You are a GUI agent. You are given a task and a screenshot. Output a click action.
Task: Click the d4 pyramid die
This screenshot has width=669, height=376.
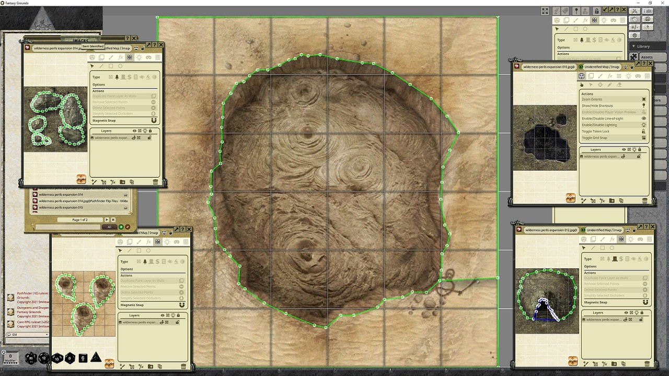pyautogui.click(x=96, y=358)
